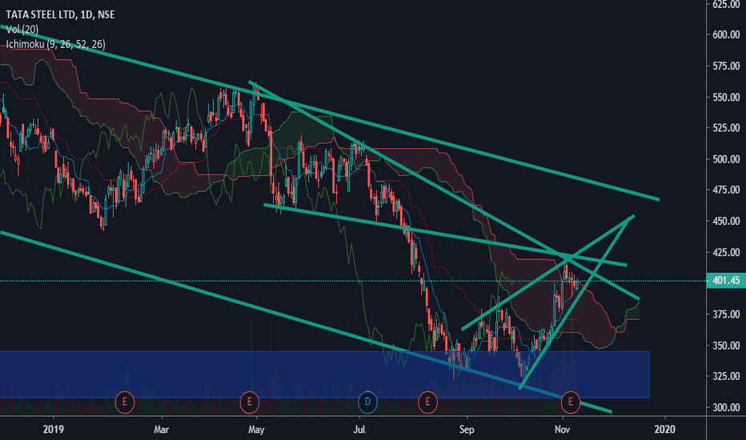Click the 2019 label on time axis
746x440 pixels.
tap(54, 430)
